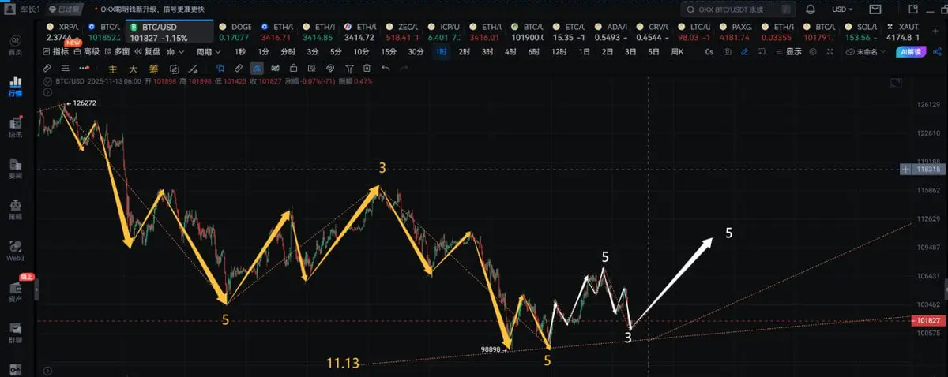Switch to 1日 timeframe

584,51
